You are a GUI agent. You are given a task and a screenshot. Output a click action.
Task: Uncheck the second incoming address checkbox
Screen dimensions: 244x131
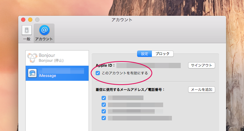click(x=104, y=105)
